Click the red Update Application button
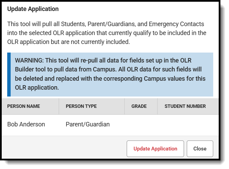 155,149
